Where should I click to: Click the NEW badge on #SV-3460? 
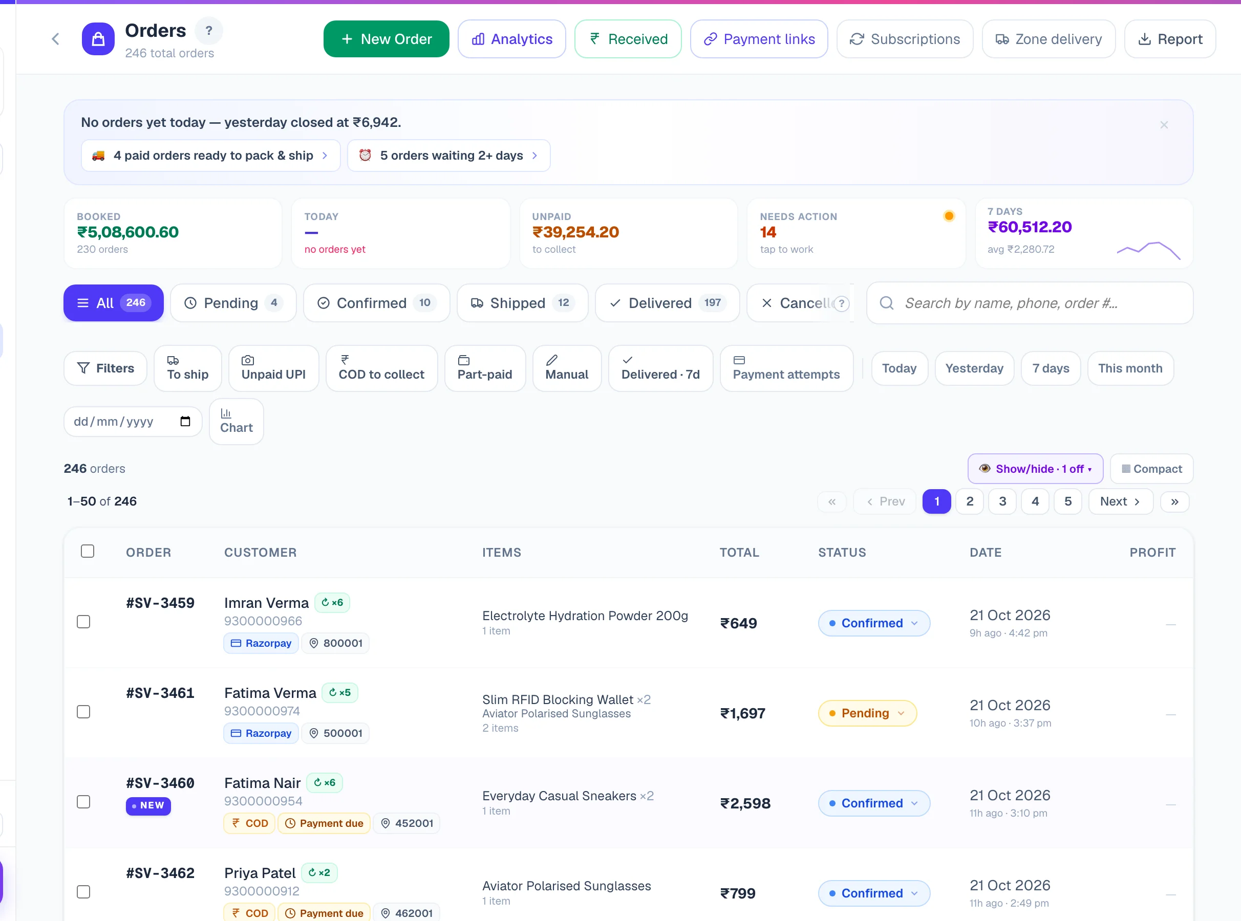[148, 805]
